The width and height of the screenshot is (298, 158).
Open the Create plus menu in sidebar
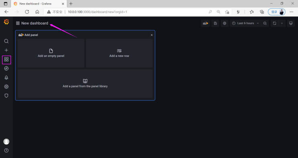click(x=6, y=50)
